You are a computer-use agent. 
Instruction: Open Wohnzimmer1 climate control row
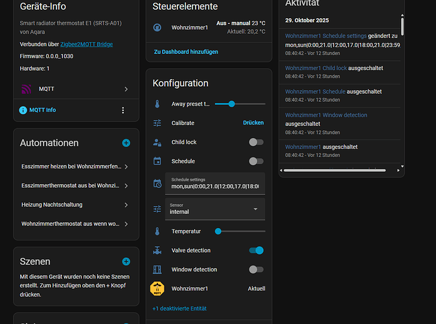pos(209,27)
